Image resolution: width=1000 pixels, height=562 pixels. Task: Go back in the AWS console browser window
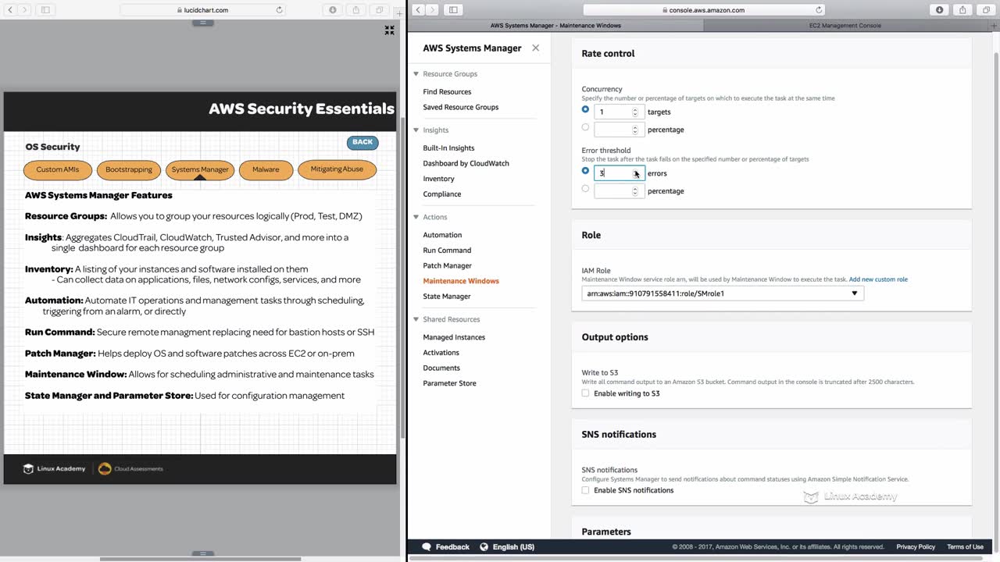[418, 10]
